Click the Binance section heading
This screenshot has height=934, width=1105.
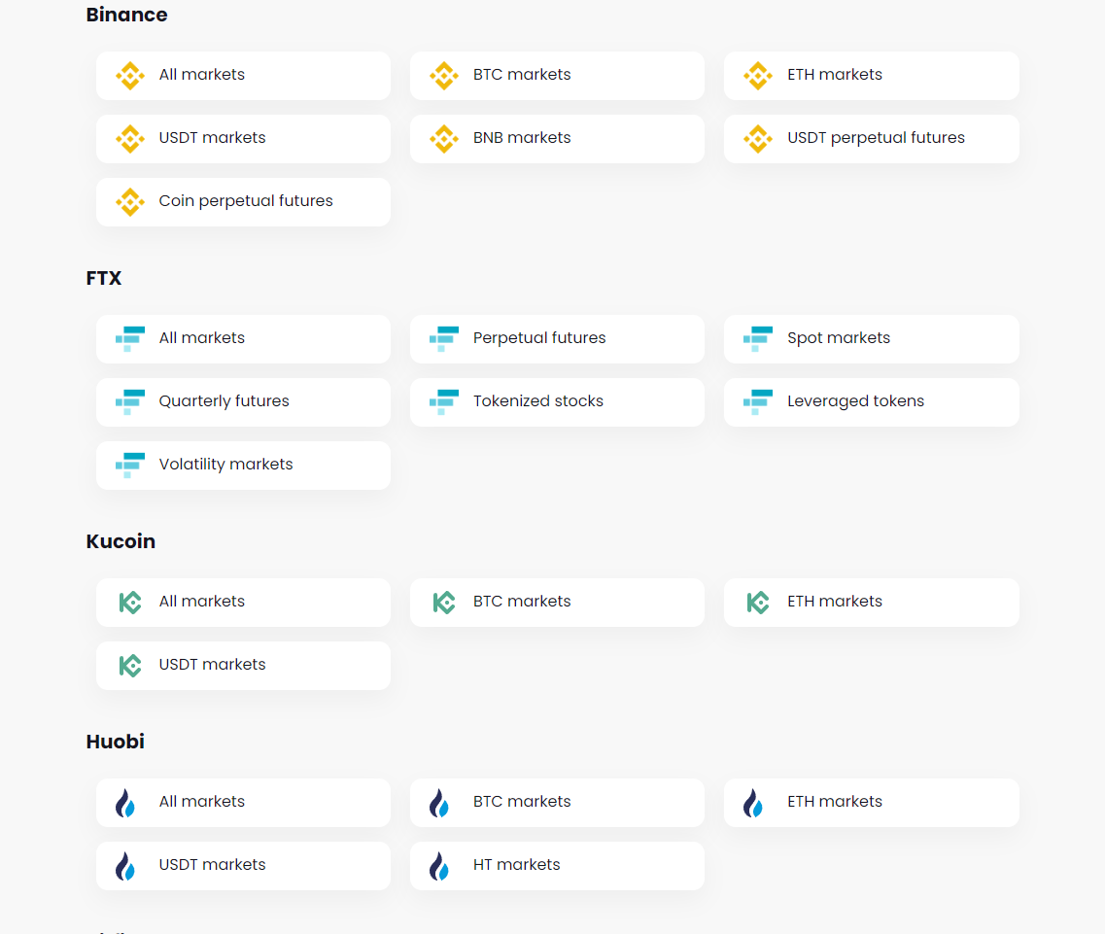[127, 15]
